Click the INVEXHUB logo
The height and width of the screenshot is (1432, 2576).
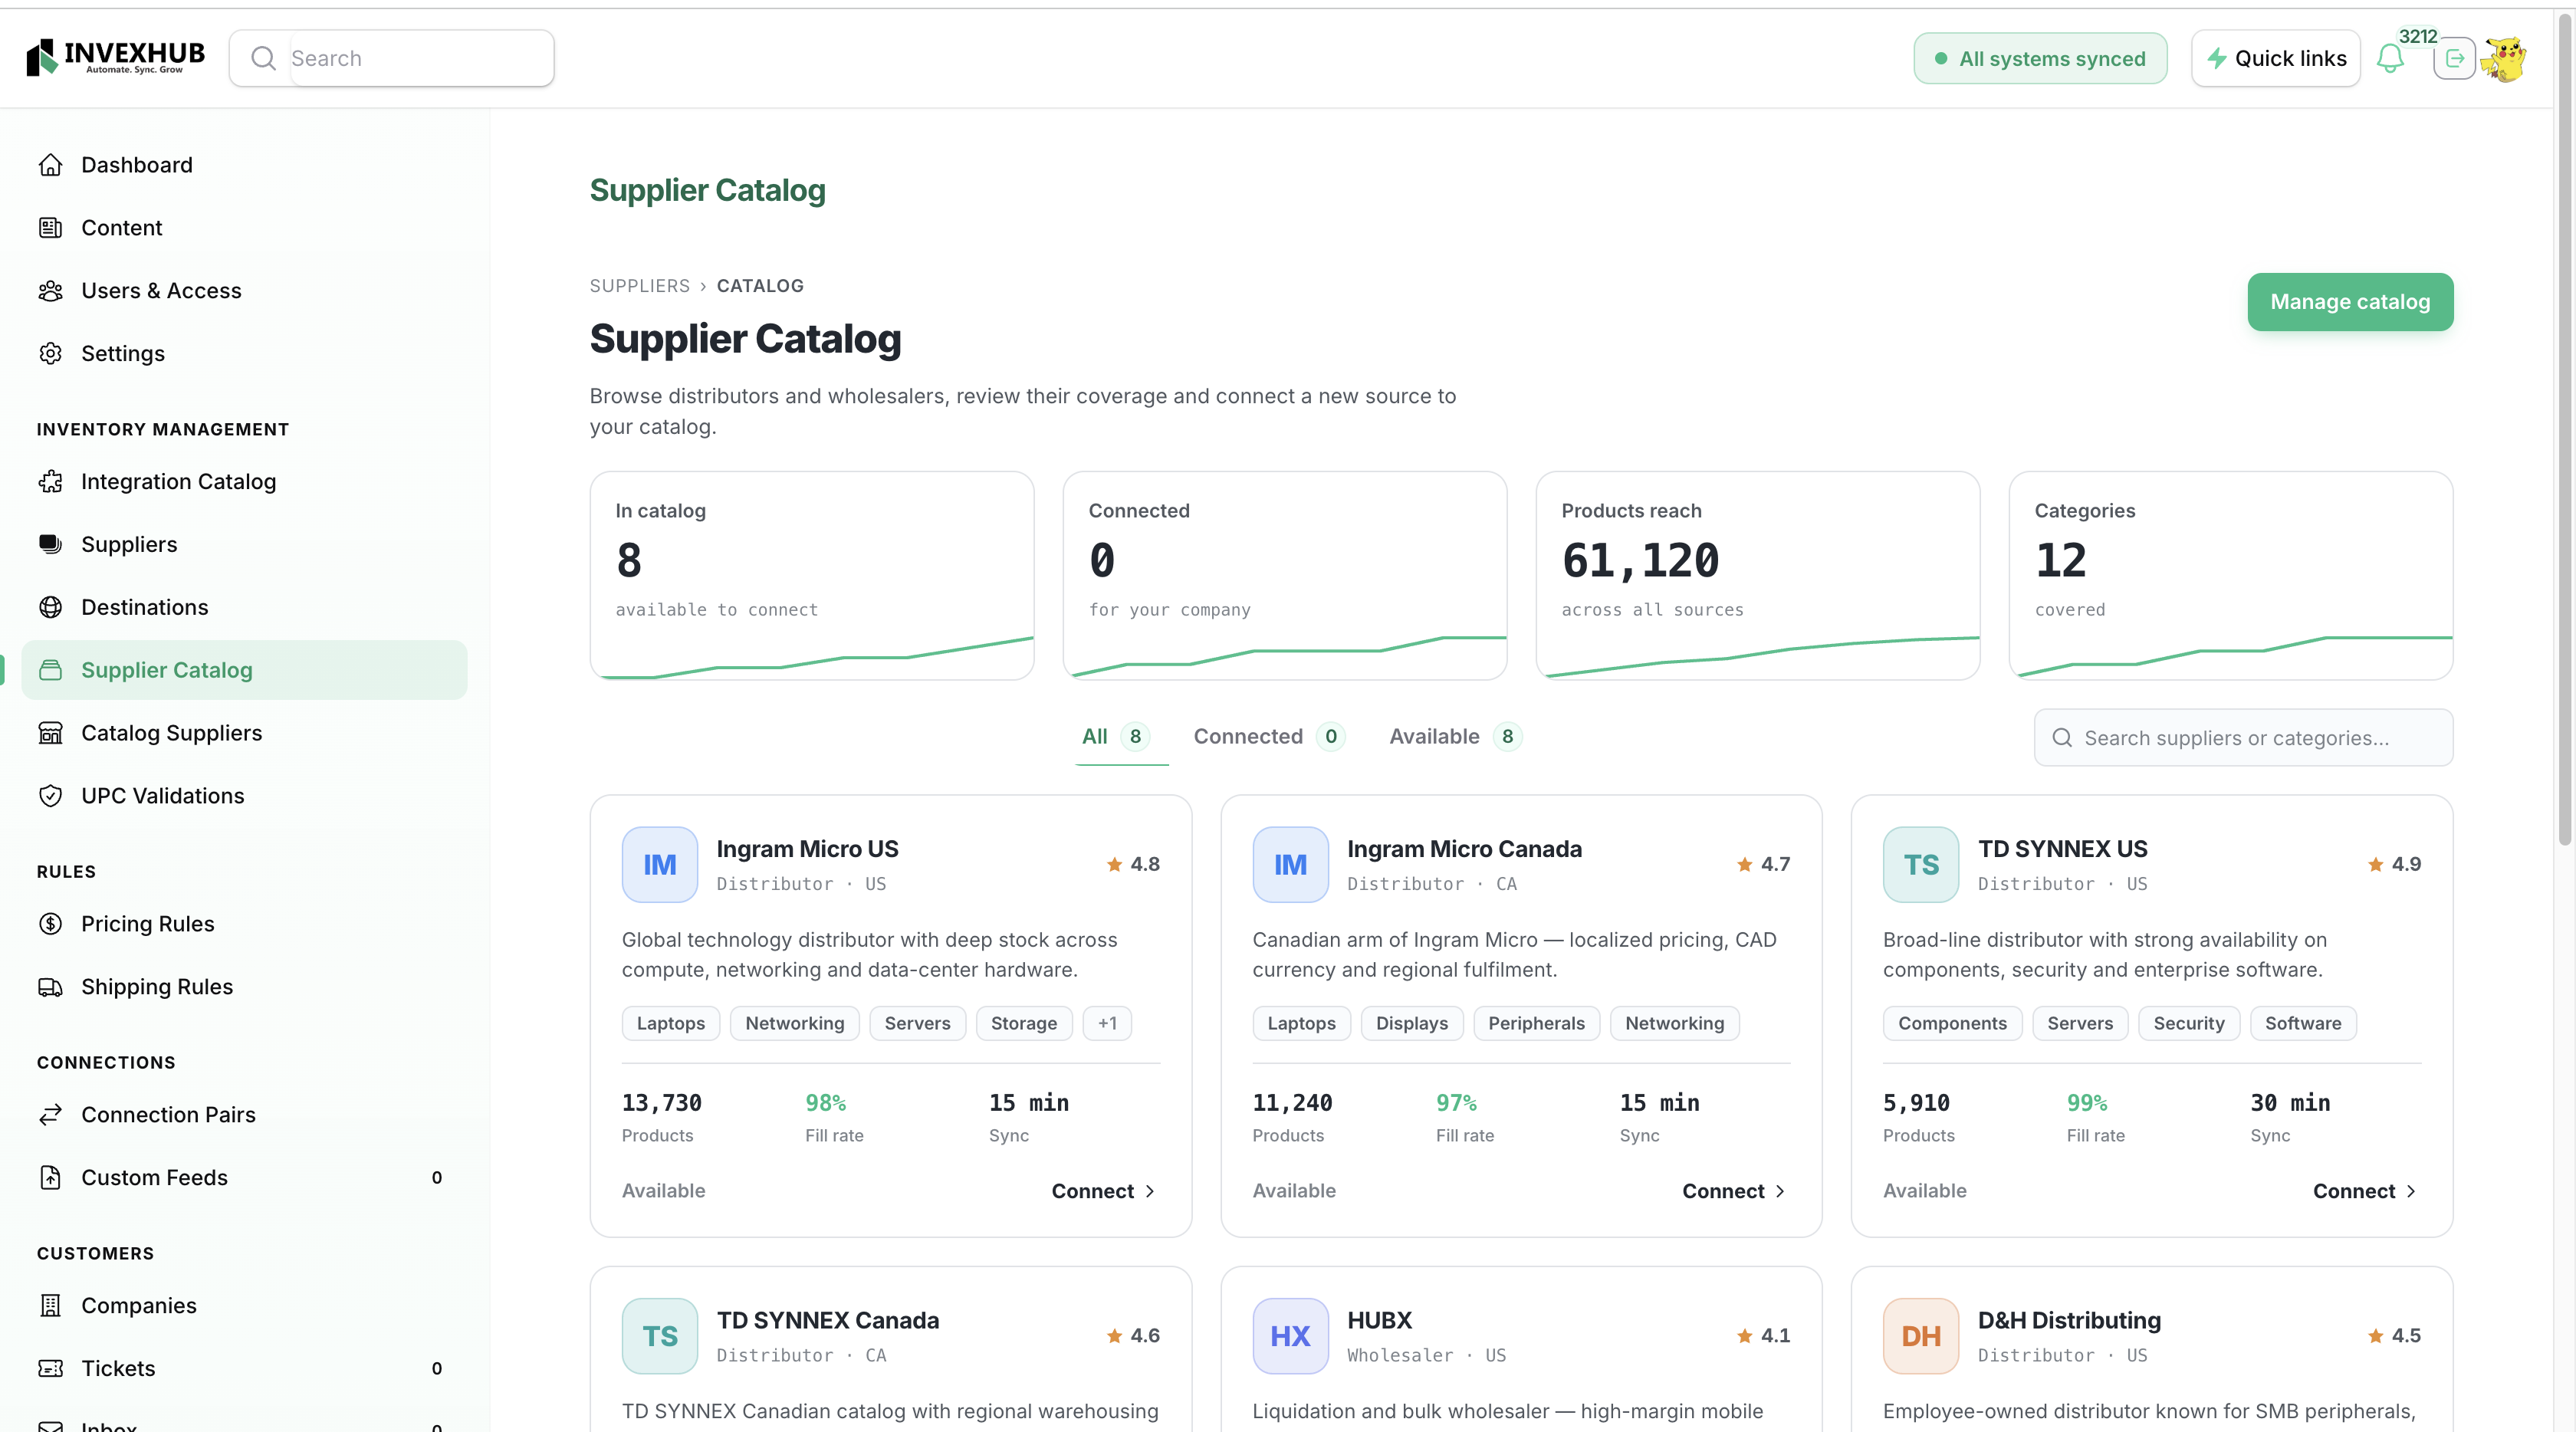116,57
